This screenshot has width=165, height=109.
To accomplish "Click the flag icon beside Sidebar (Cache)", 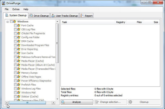I will tap(19, 96).
